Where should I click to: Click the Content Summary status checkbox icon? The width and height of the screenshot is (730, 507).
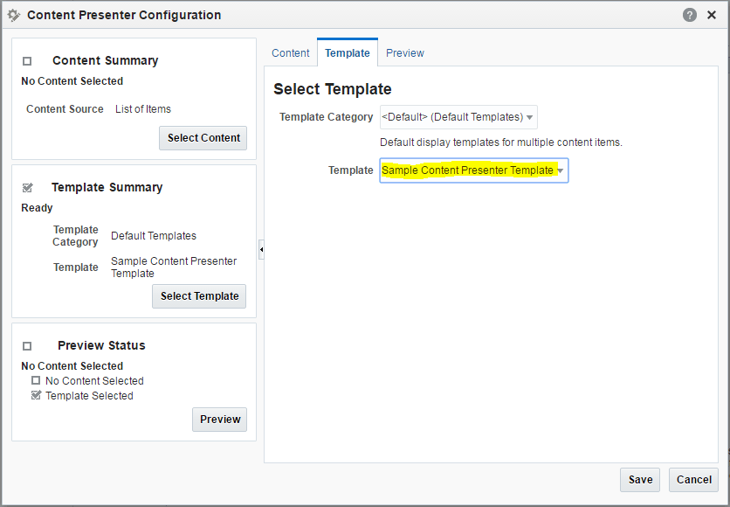point(27,61)
